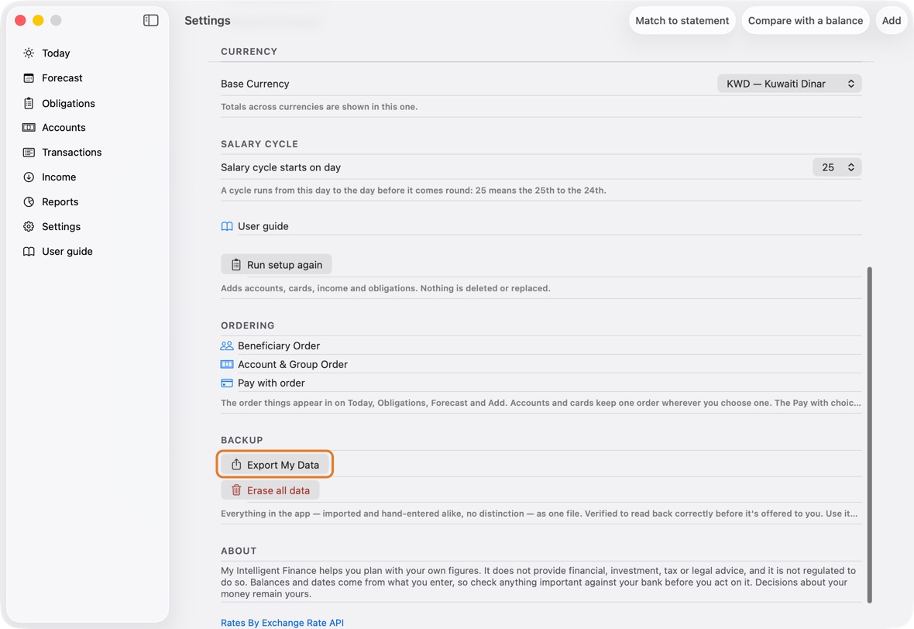Click Export My Data button

point(276,465)
